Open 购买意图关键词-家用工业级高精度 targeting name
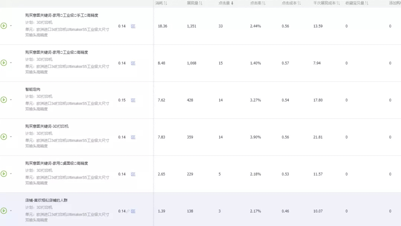The image size is (401, 226). coord(56,53)
